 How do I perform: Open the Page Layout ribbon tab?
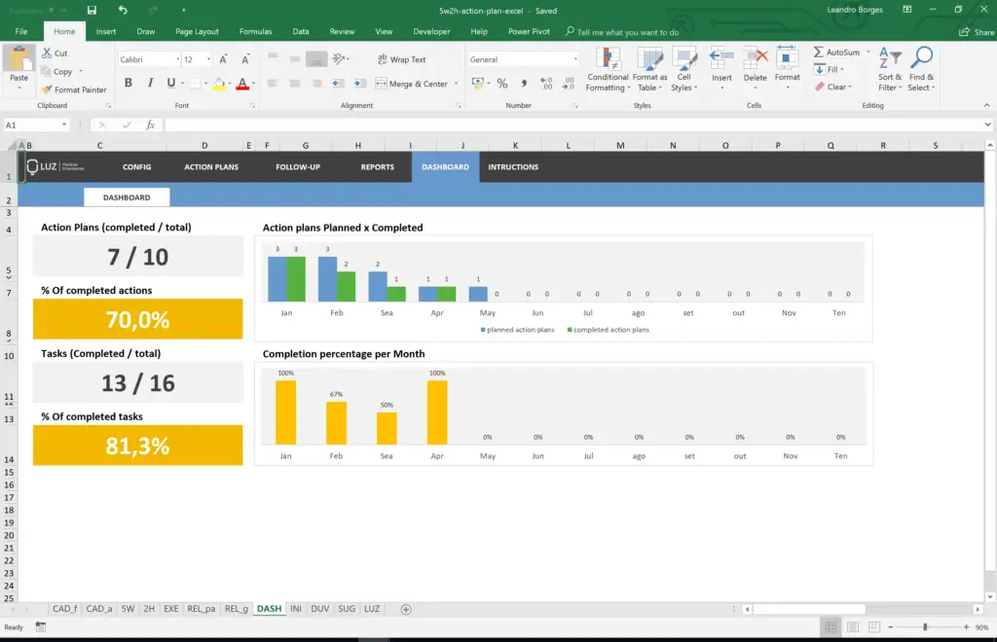pos(197,31)
